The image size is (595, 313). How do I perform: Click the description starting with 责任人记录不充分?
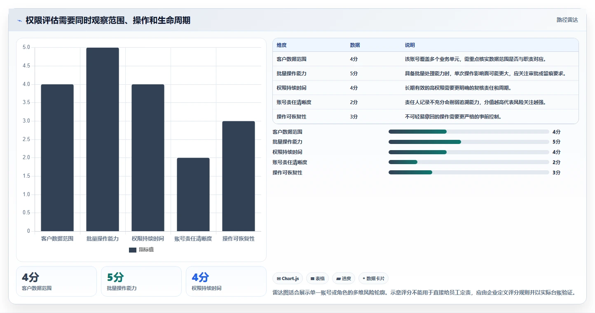point(476,102)
